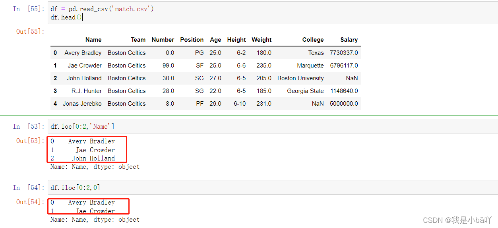Click John Holland in the Out[53] output
Screen dimensions: 498x228
tap(93, 158)
